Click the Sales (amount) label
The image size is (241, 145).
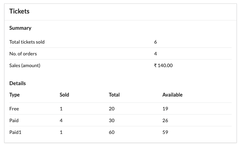(x=25, y=65)
